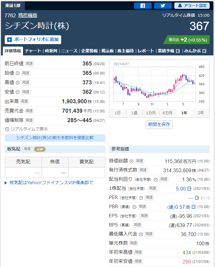Add stock via ポートフォリオに追加 button
The image size is (215, 267).
tap(33, 39)
